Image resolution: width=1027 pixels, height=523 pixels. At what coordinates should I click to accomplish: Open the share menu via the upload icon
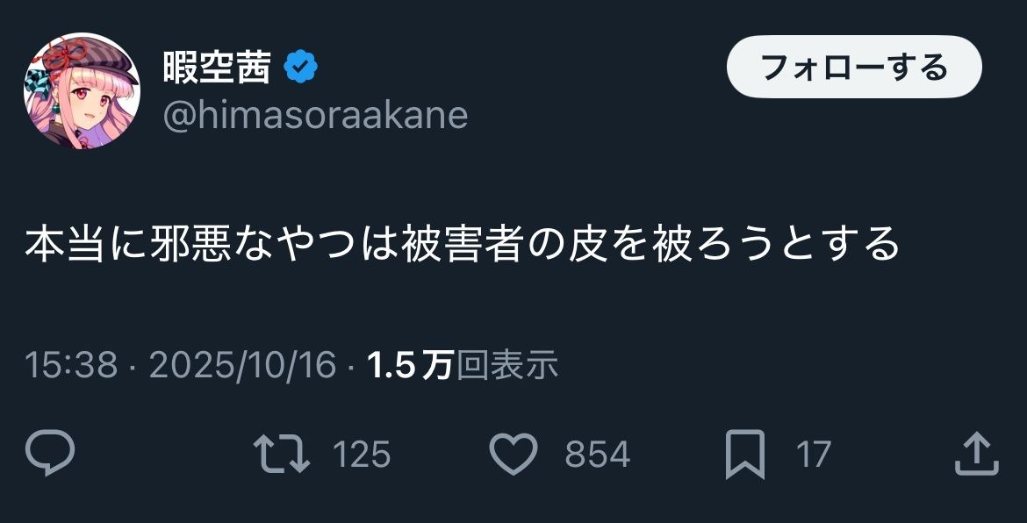point(975,454)
